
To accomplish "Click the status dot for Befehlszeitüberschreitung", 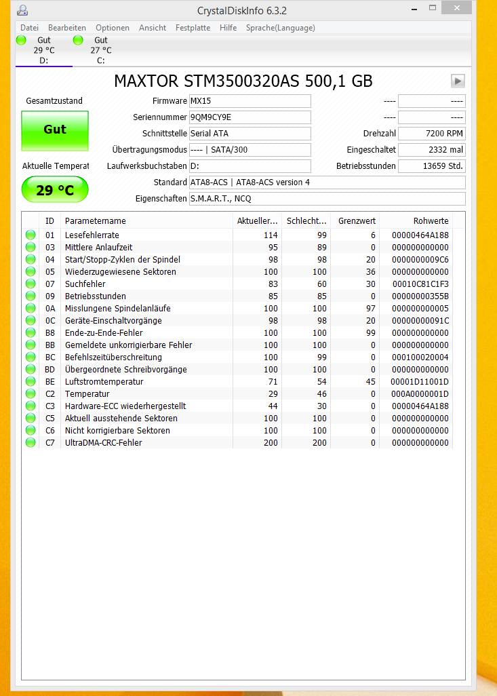I will pos(31,357).
